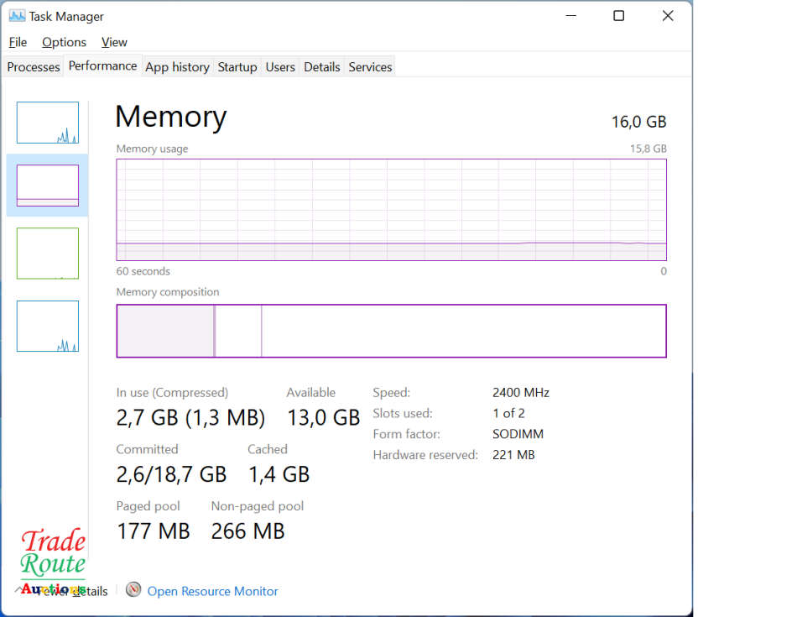Select the blue CPU graph thumbnail at top

click(x=48, y=123)
